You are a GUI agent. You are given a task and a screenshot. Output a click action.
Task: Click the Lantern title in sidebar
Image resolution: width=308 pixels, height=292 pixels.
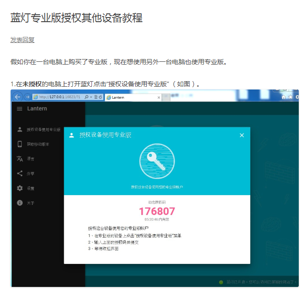tap(37, 108)
